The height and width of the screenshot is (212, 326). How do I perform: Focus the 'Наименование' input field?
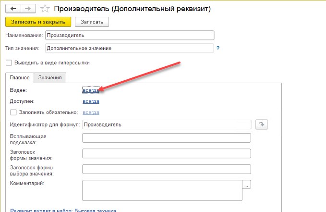tap(130, 35)
